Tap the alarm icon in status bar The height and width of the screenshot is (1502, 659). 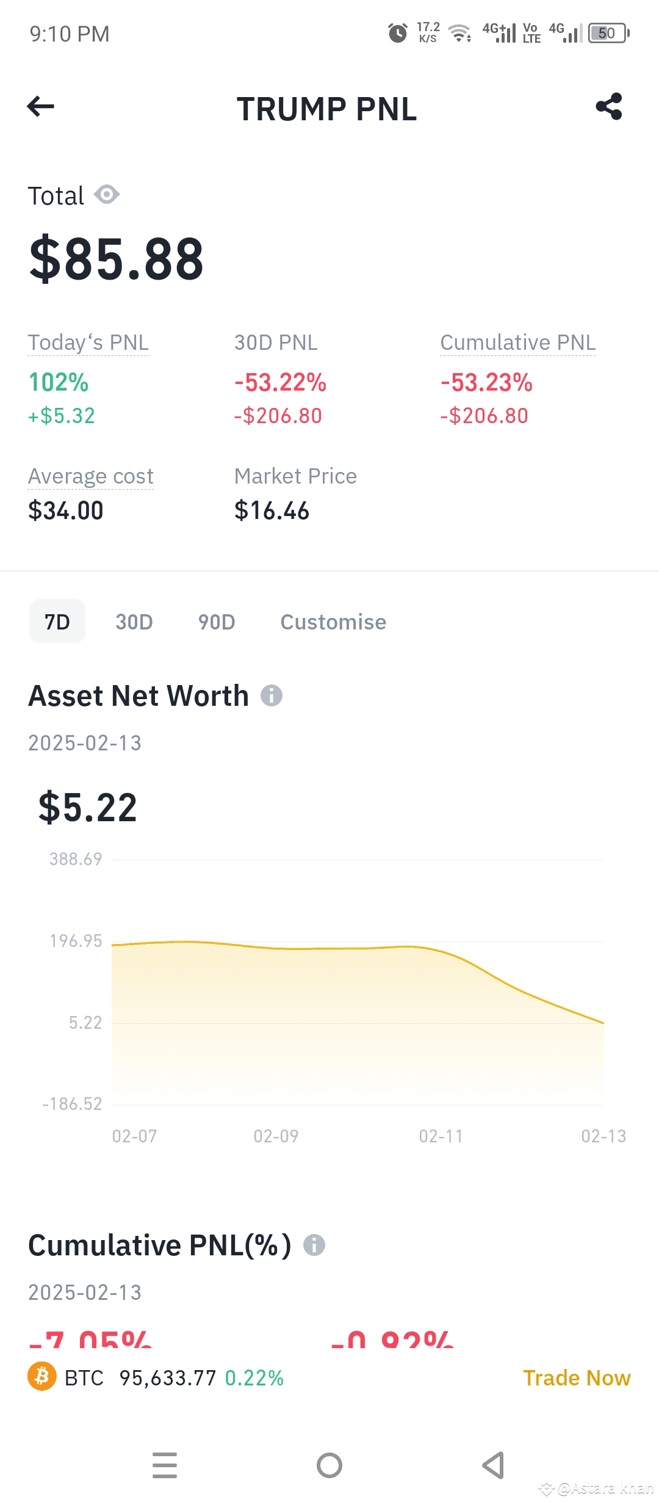tap(398, 32)
